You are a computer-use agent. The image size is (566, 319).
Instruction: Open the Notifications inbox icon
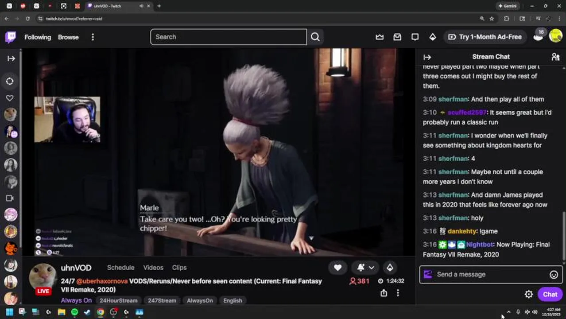[397, 37]
